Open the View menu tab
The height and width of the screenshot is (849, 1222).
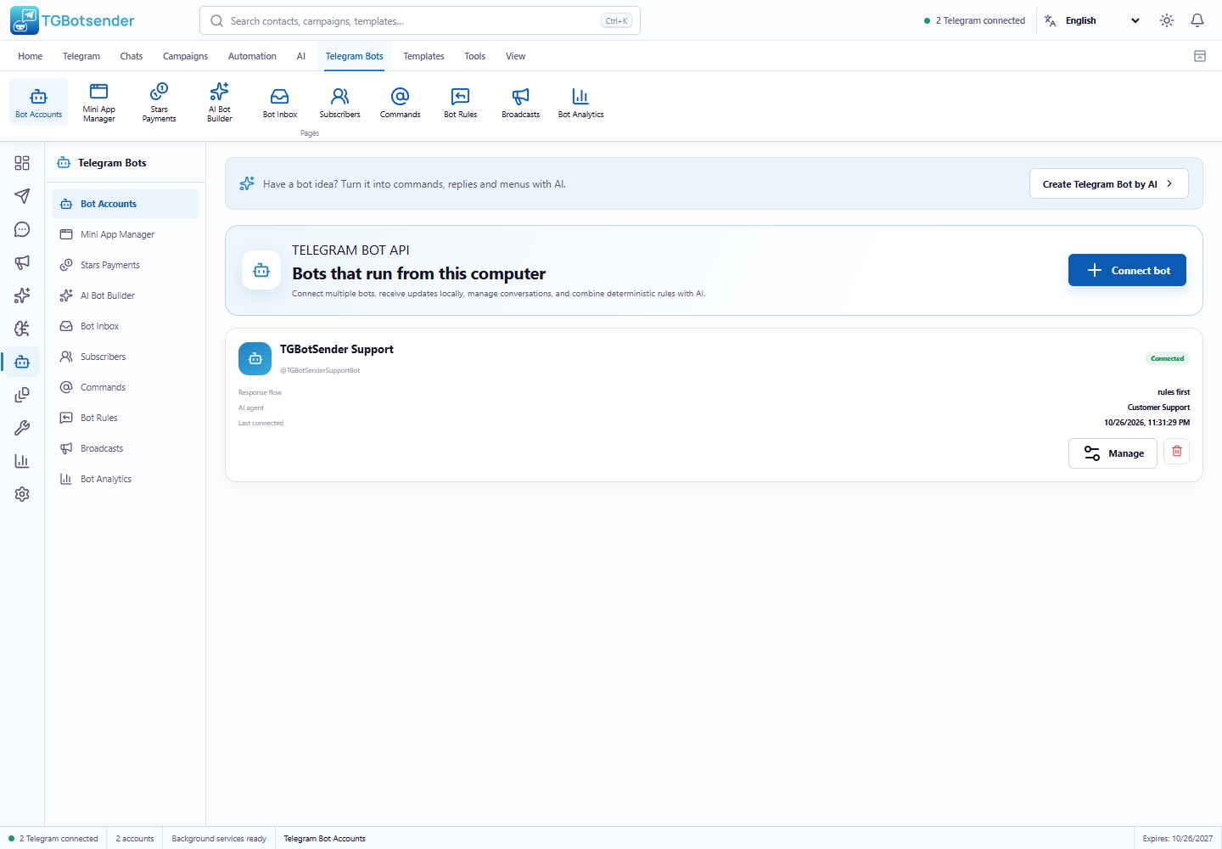click(x=515, y=56)
